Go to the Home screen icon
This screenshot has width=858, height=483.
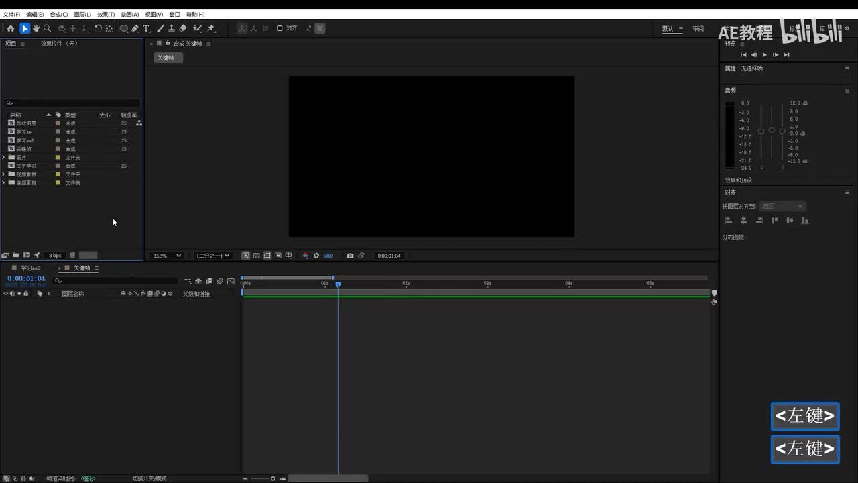(11, 28)
